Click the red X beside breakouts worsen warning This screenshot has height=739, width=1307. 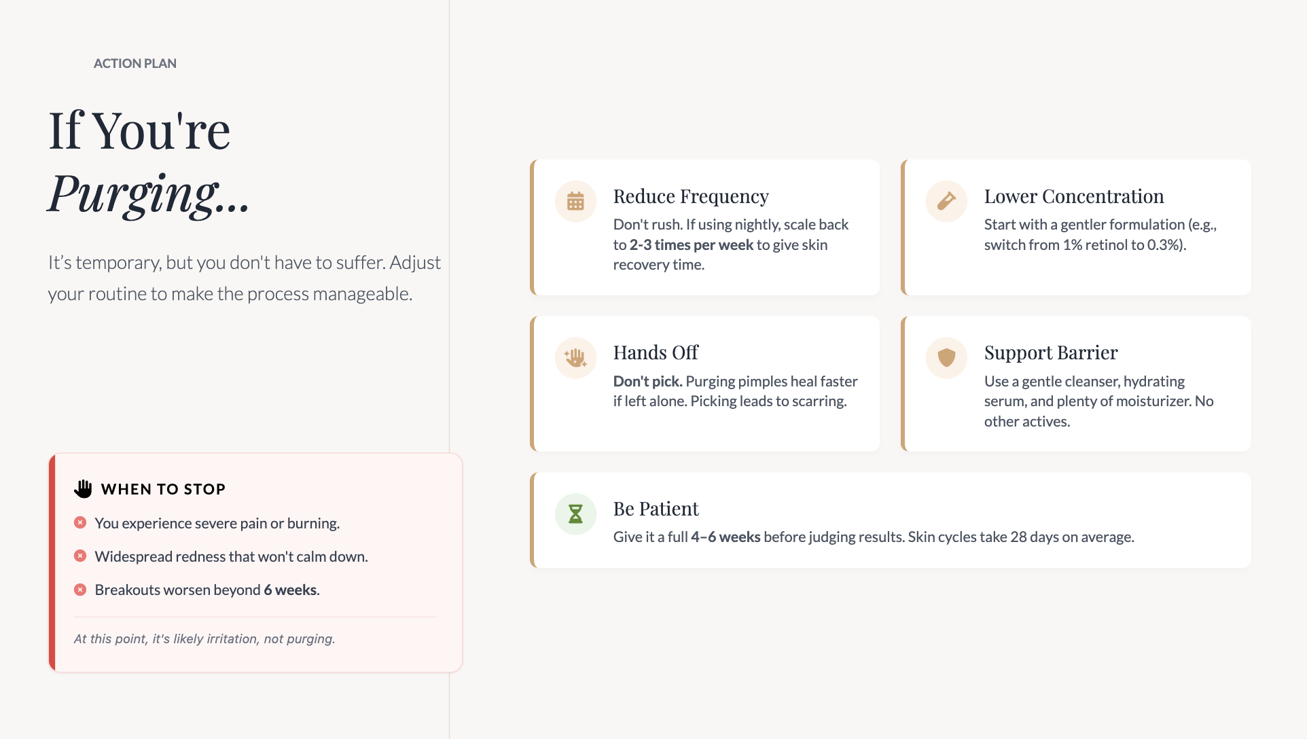(80, 590)
